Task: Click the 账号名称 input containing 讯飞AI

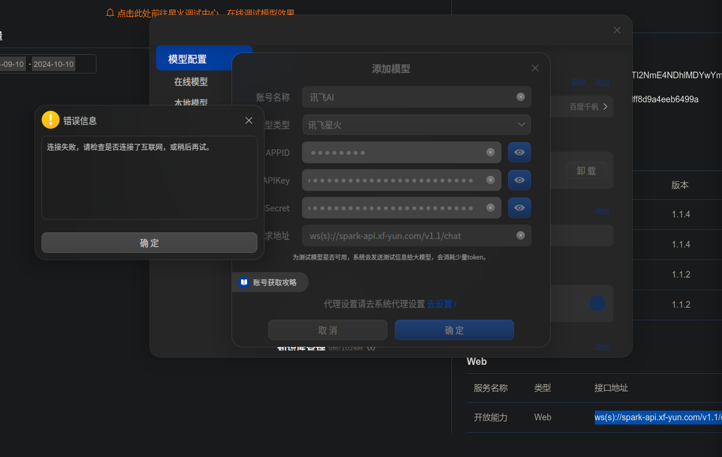Action: [416, 97]
